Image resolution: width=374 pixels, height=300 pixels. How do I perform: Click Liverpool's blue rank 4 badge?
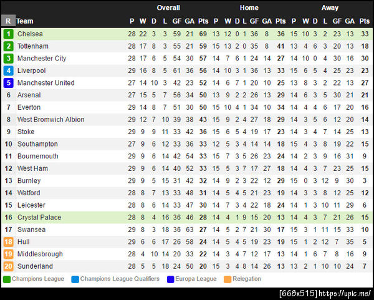[8, 70]
